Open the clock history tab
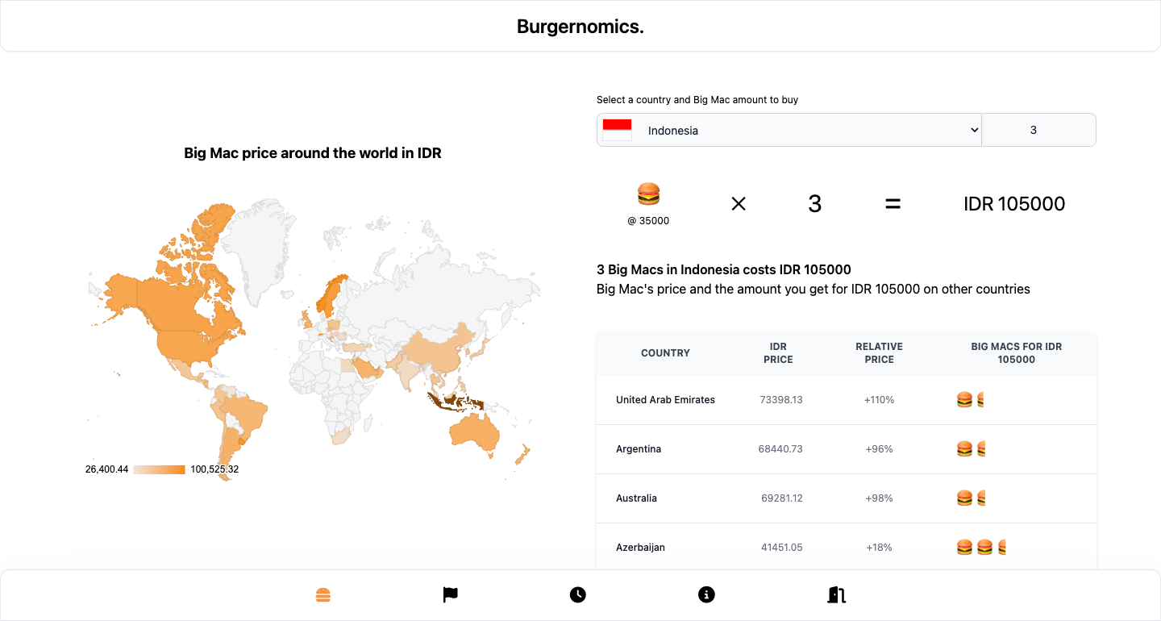This screenshot has height=621, width=1161. coord(578,595)
